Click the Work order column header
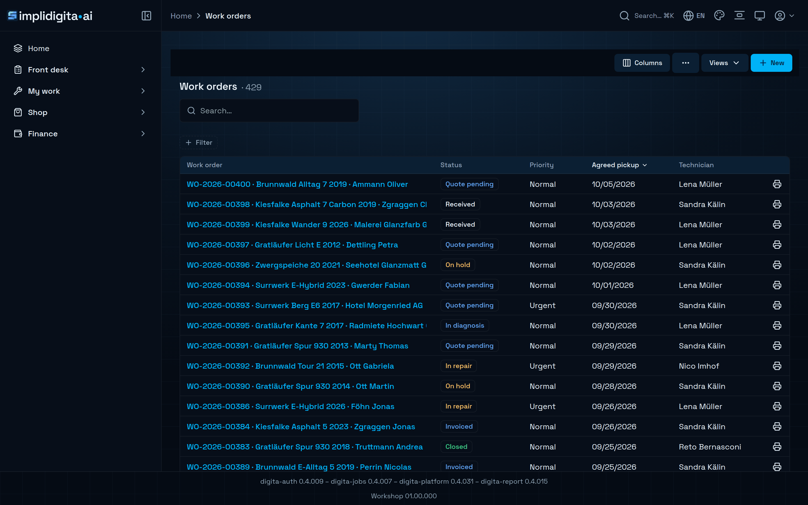Image resolution: width=808 pixels, height=505 pixels. (x=204, y=165)
